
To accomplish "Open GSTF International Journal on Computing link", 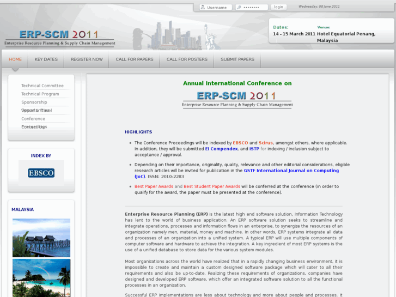I will point(291,171).
